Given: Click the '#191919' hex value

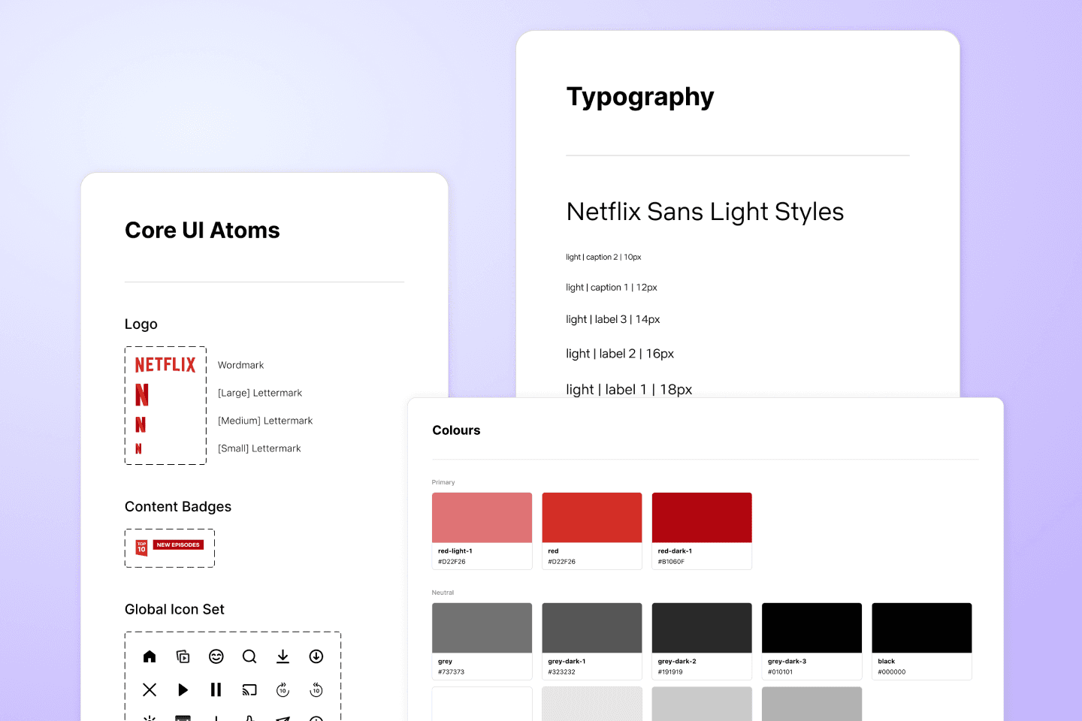Looking at the screenshot, I should (670, 672).
